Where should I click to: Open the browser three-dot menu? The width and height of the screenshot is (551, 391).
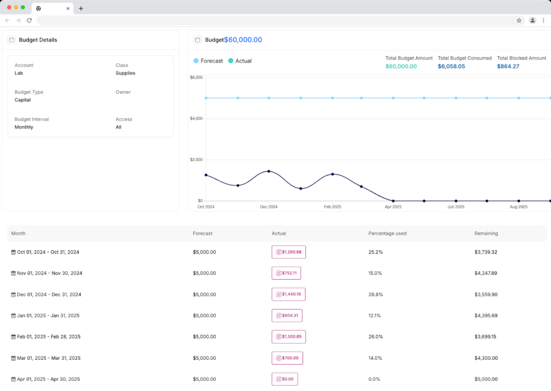(x=543, y=20)
